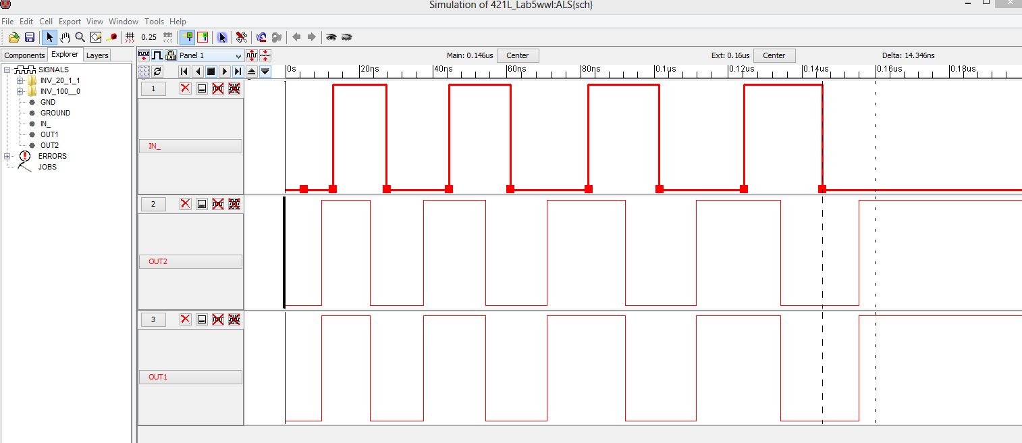Activate the hand pan tool
Viewport: 1022px width, 443px height.
point(65,37)
